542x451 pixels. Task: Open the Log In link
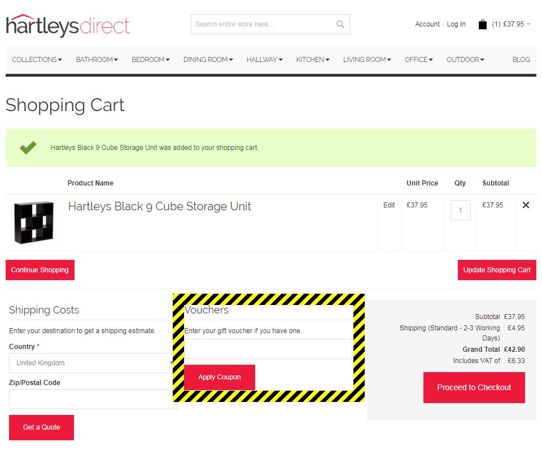click(x=456, y=24)
